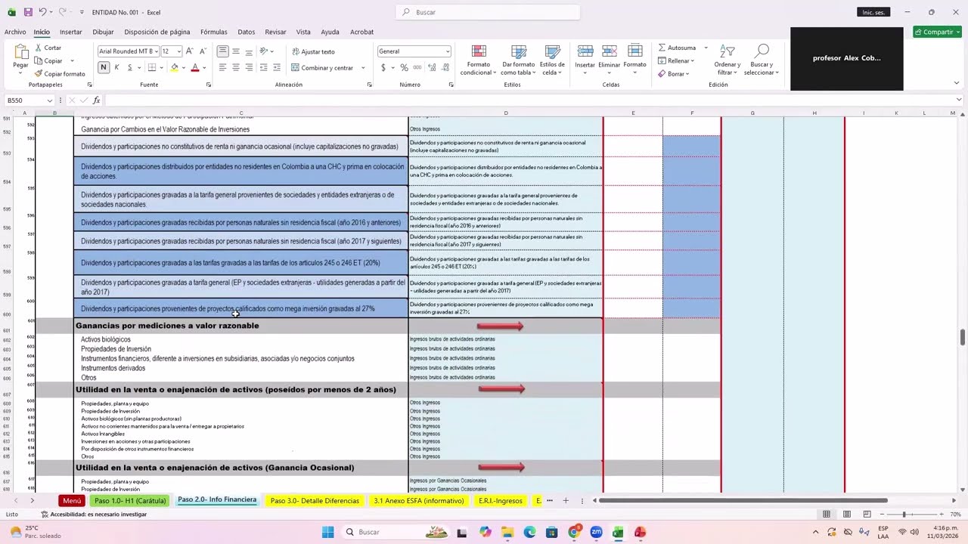Decrease indent icon
This screenshot has width=968, height=544.
(263, 67)
